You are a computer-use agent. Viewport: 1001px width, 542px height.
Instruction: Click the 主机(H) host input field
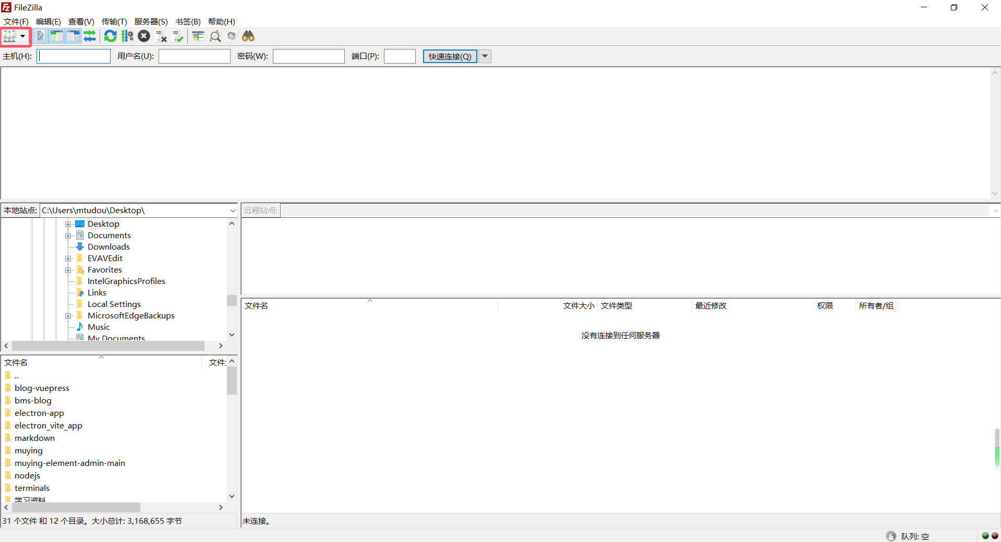click(x=74, y=56)
